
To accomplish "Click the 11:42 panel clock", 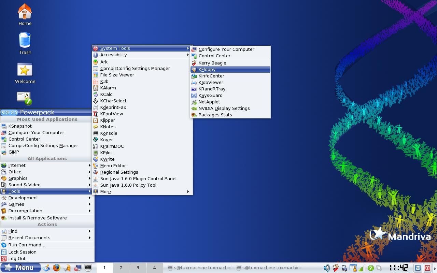I will tap(399, 268).
